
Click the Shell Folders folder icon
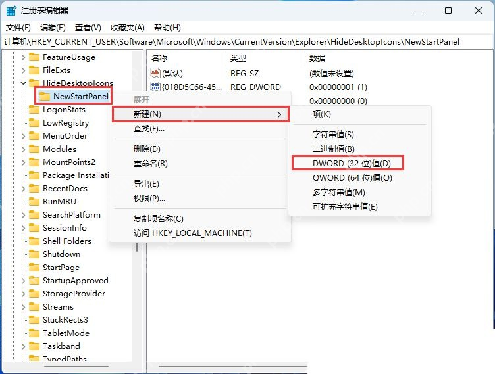(34, 241)
